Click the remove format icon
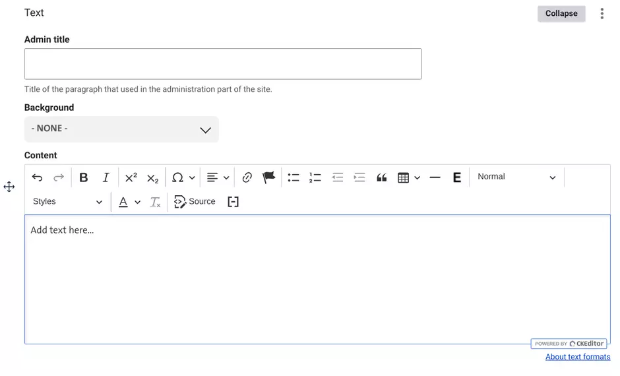 156,202
